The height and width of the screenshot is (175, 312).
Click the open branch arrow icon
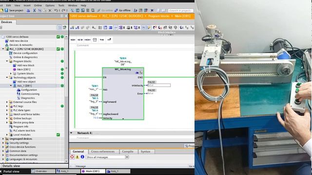pyautogui.click(x=102, y=40)
